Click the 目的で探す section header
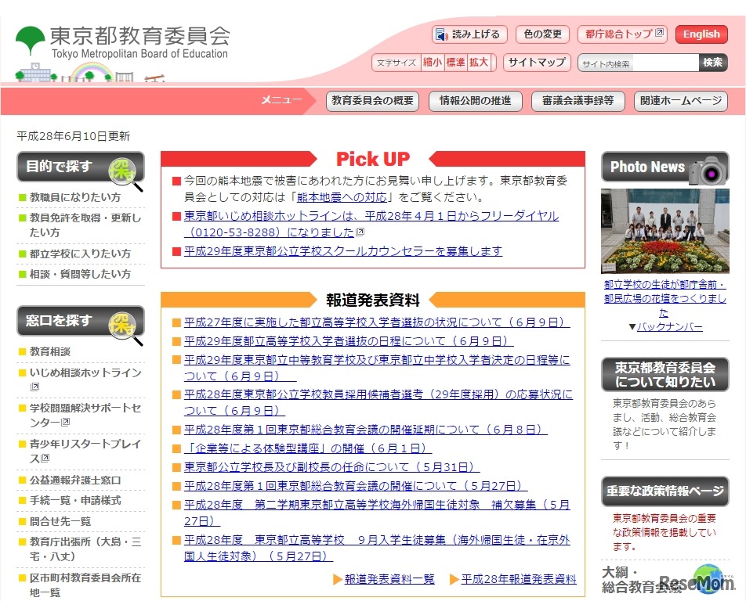This screenshot has height=601, width=746. [x=81, y=167]
